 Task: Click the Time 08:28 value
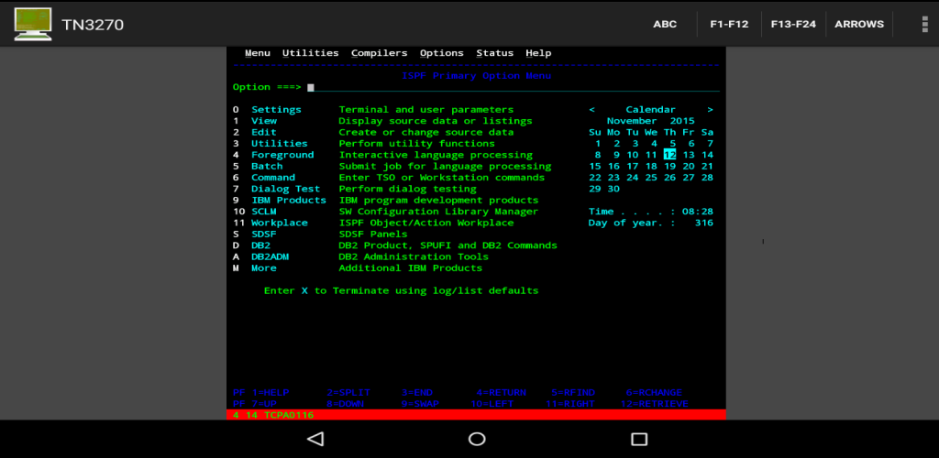click(x=698, y=212)
